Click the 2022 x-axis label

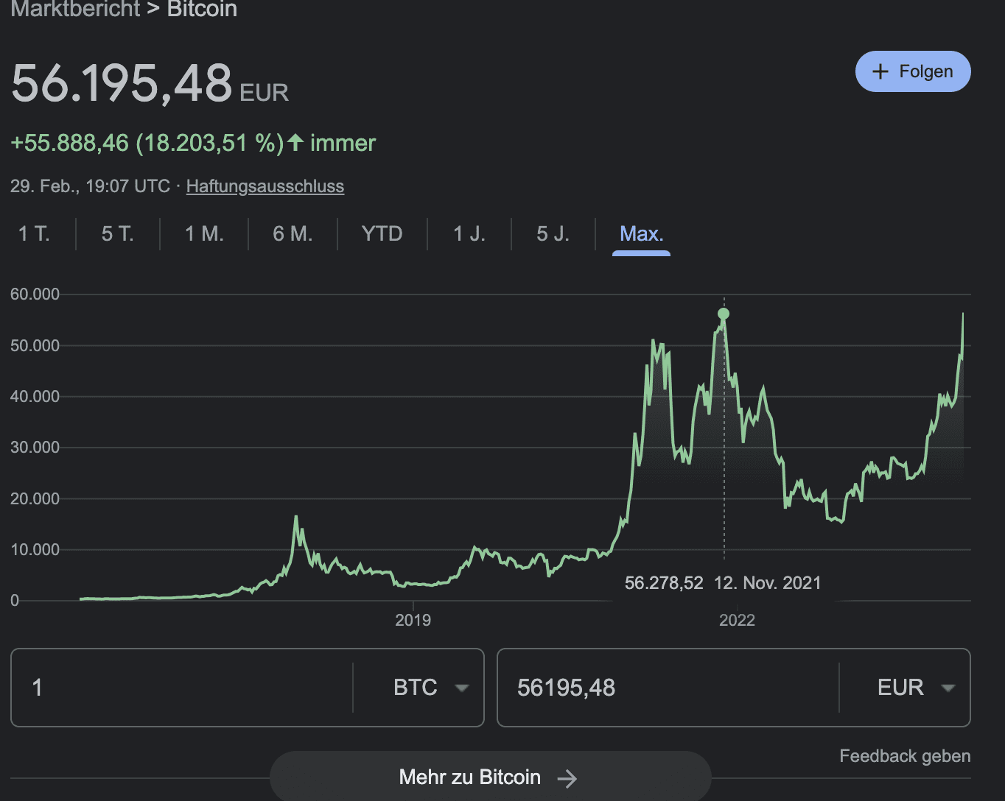coord(737,620)
